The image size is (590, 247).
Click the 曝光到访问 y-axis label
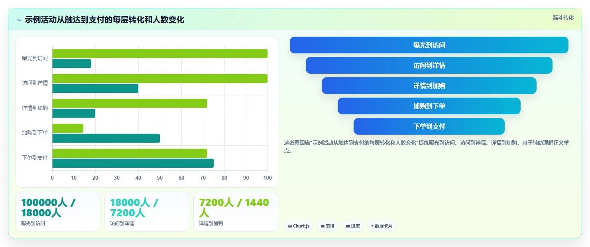35,58
